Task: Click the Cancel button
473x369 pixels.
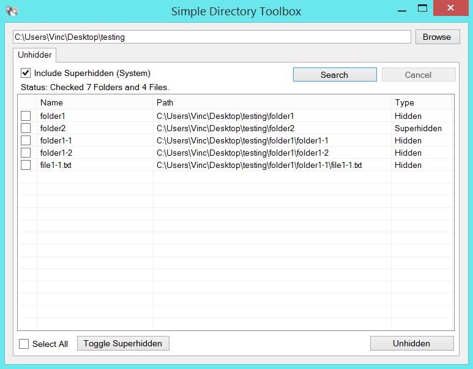Action: click(419, 75)
